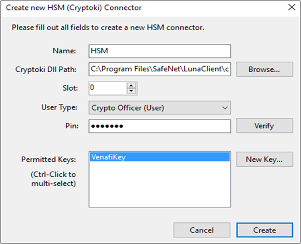
Task: Click the "Cryptoki Dll Path:" label
Action: coord(46,69)
